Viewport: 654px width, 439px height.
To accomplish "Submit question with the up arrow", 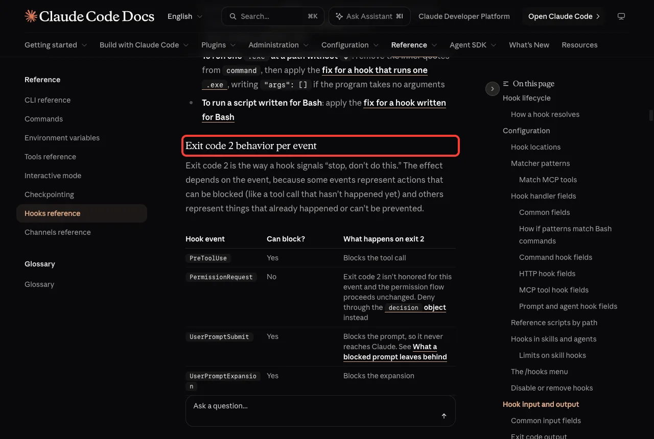I will click(444, 416).
